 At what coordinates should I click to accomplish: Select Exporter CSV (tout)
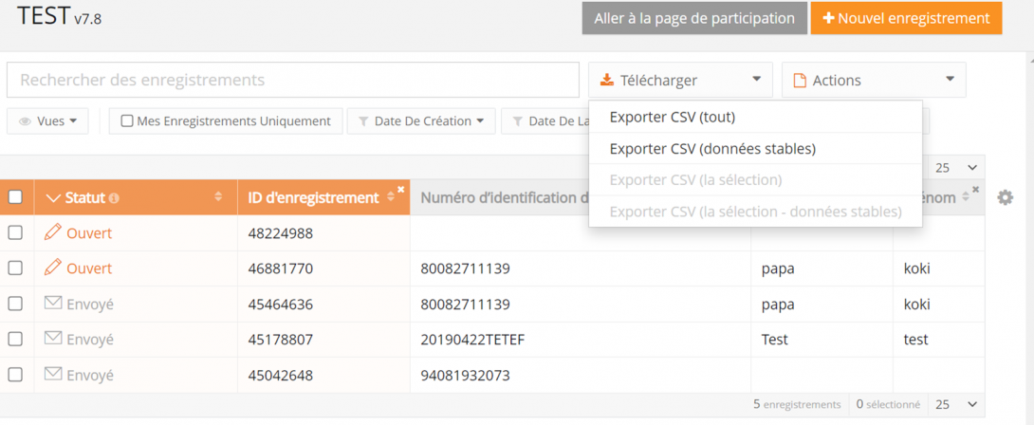pyautogui.click(x=672, y=118)
